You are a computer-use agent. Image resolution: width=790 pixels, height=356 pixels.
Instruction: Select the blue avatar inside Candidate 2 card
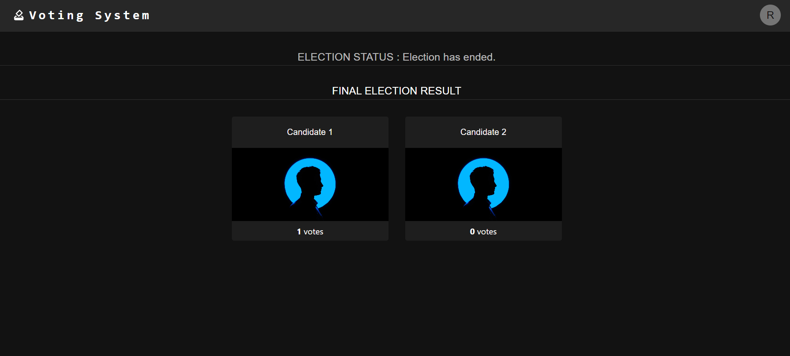[483, 184]
